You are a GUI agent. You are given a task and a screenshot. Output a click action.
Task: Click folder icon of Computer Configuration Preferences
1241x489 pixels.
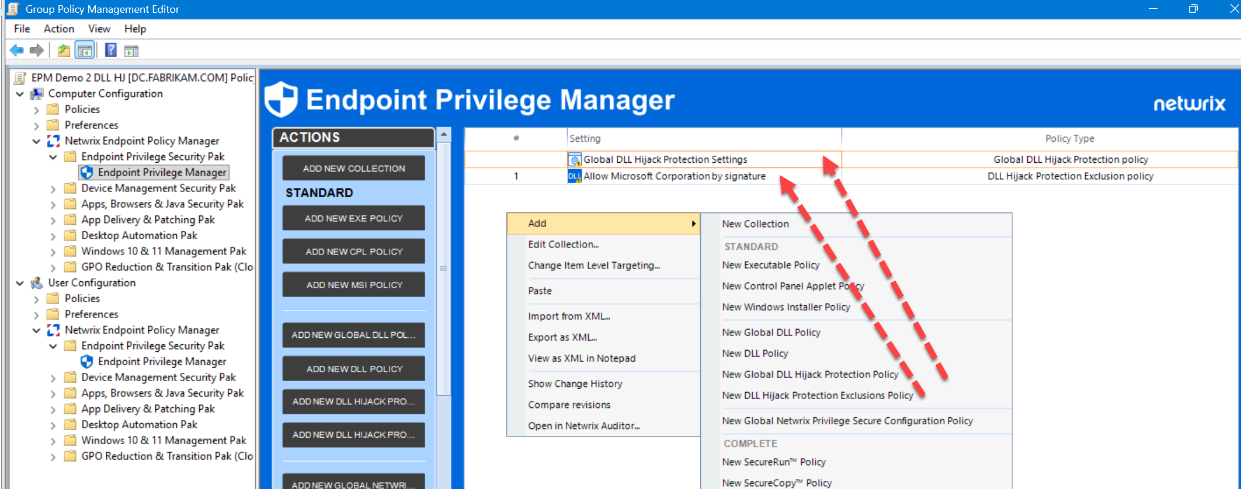click(53, 125)
